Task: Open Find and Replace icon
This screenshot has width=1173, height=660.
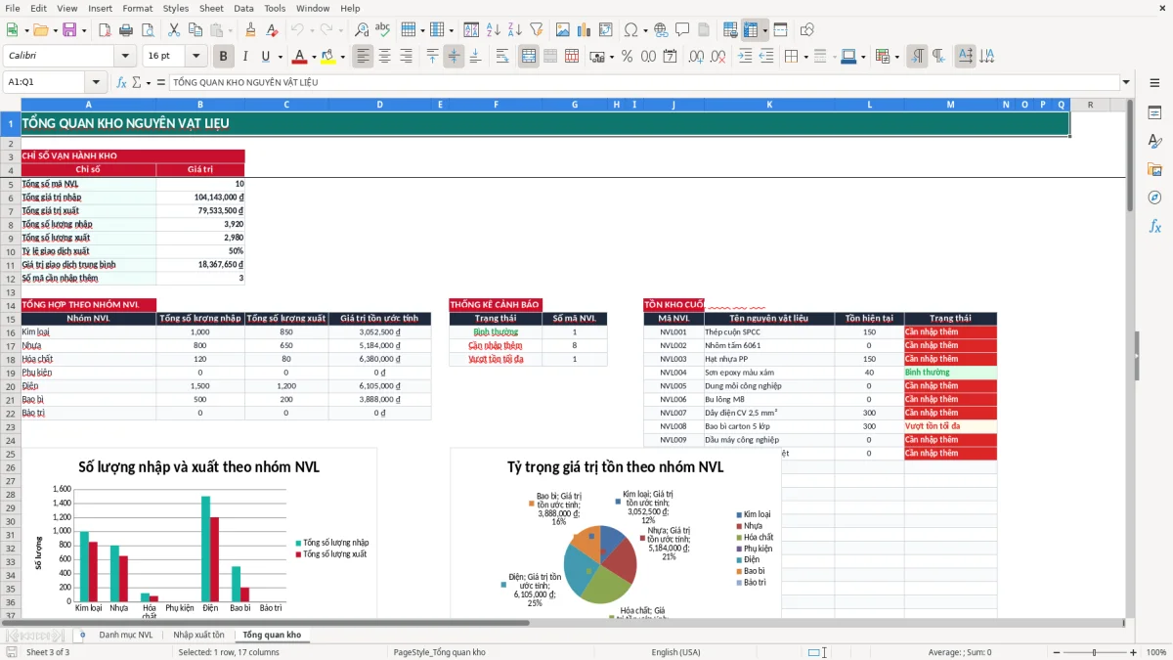Action: coord(362,30)
